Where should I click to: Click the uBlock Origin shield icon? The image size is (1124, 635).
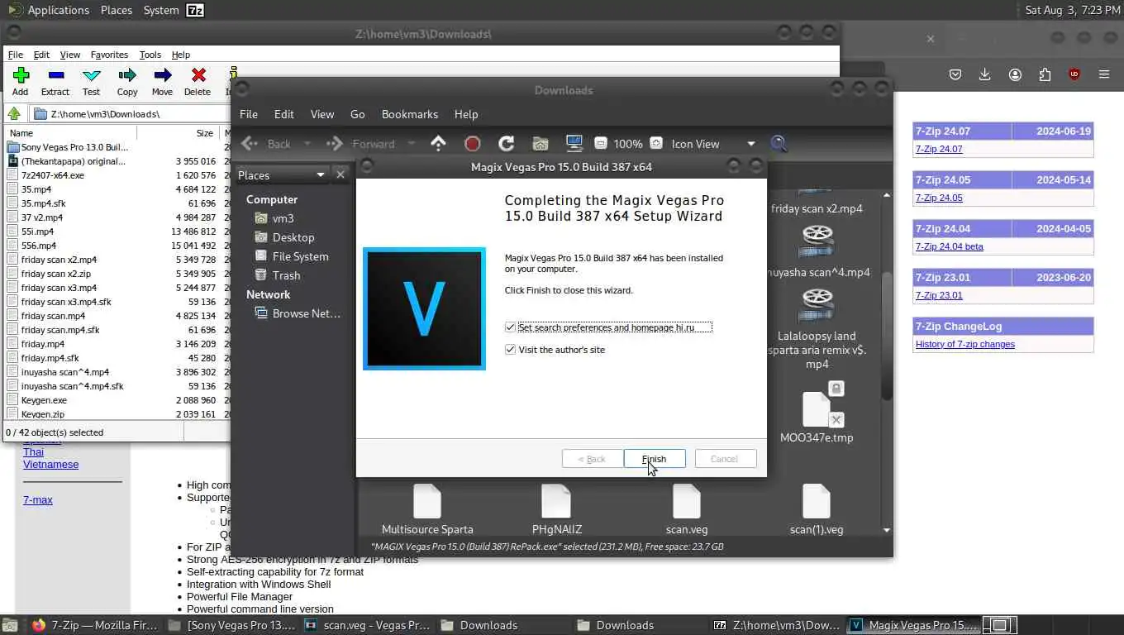[1074, 74]
